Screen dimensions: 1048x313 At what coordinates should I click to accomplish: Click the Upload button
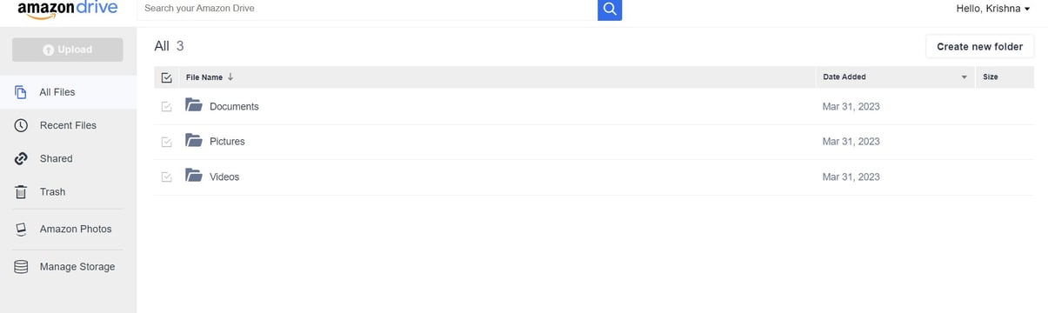click(x=68, y=50)
